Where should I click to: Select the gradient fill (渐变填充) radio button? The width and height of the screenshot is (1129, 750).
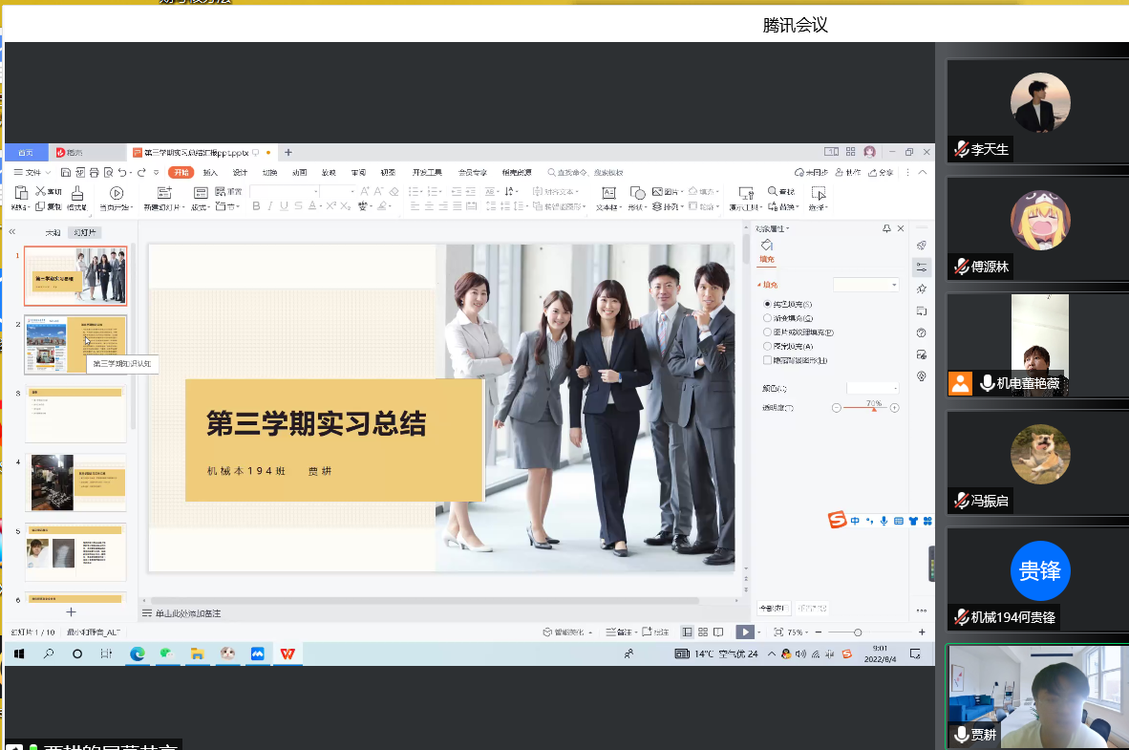click(767, 318)
